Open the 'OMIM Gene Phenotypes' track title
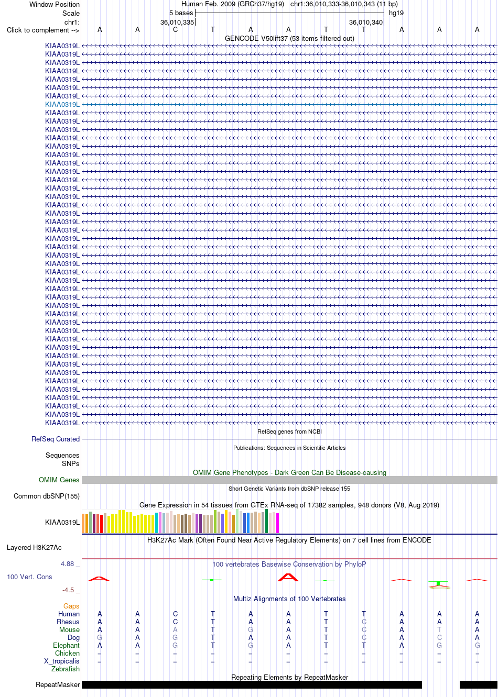Screen dimensions: 498x697 (289, 472)
